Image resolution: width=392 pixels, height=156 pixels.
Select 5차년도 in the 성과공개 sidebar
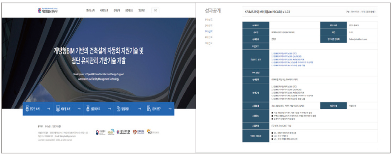209,43
